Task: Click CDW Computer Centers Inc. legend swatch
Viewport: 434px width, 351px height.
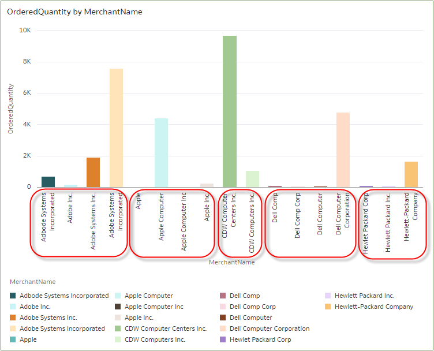Action: [x=118, y=328]
